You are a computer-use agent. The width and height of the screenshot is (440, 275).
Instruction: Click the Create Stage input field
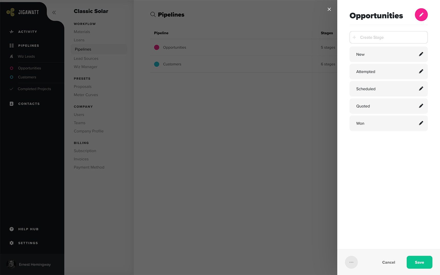[388, 37]
